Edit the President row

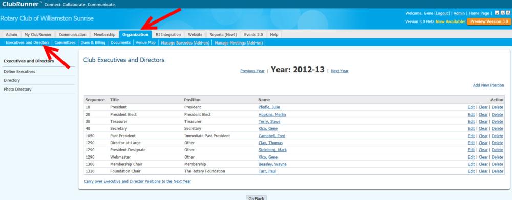click(471, 107)
